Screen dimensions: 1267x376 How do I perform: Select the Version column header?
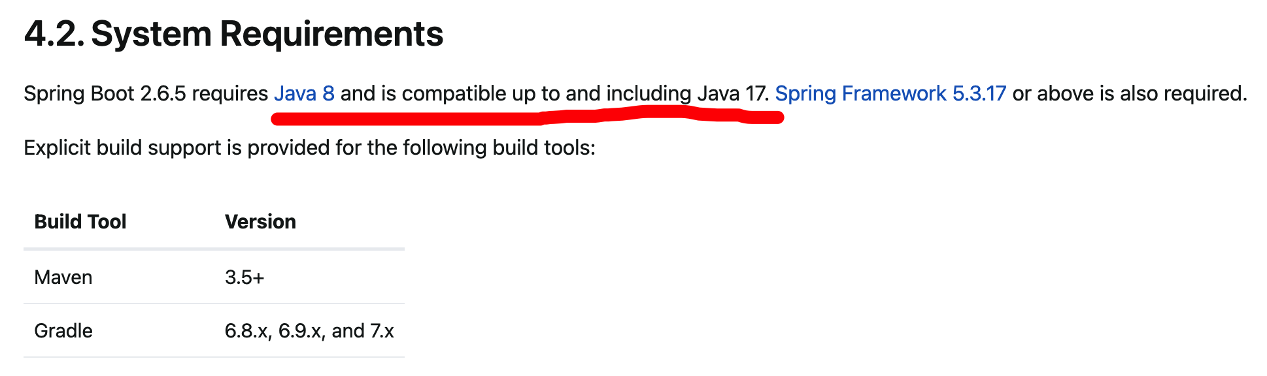pos(260,222)
